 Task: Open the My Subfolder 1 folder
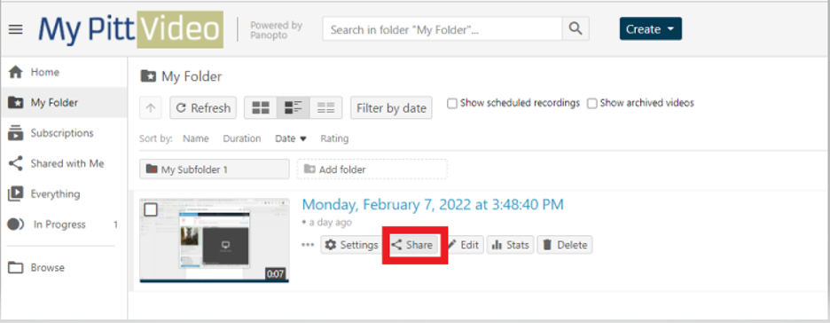tap(215, 169)
